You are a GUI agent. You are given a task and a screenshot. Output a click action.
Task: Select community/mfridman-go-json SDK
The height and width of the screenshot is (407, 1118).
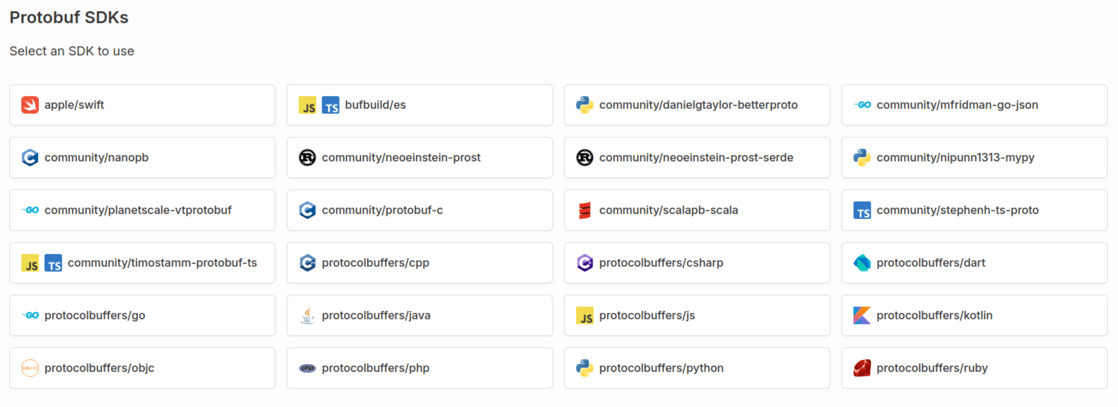(x=974, y=105)
